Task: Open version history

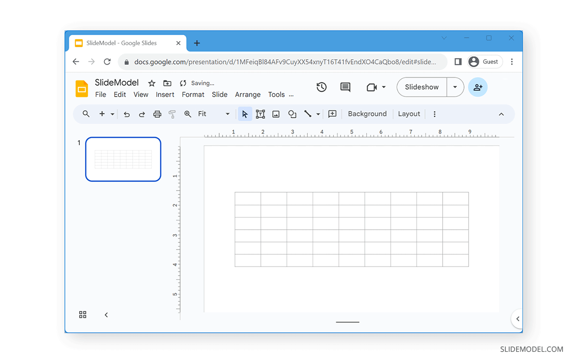Action: coord(321,87)
